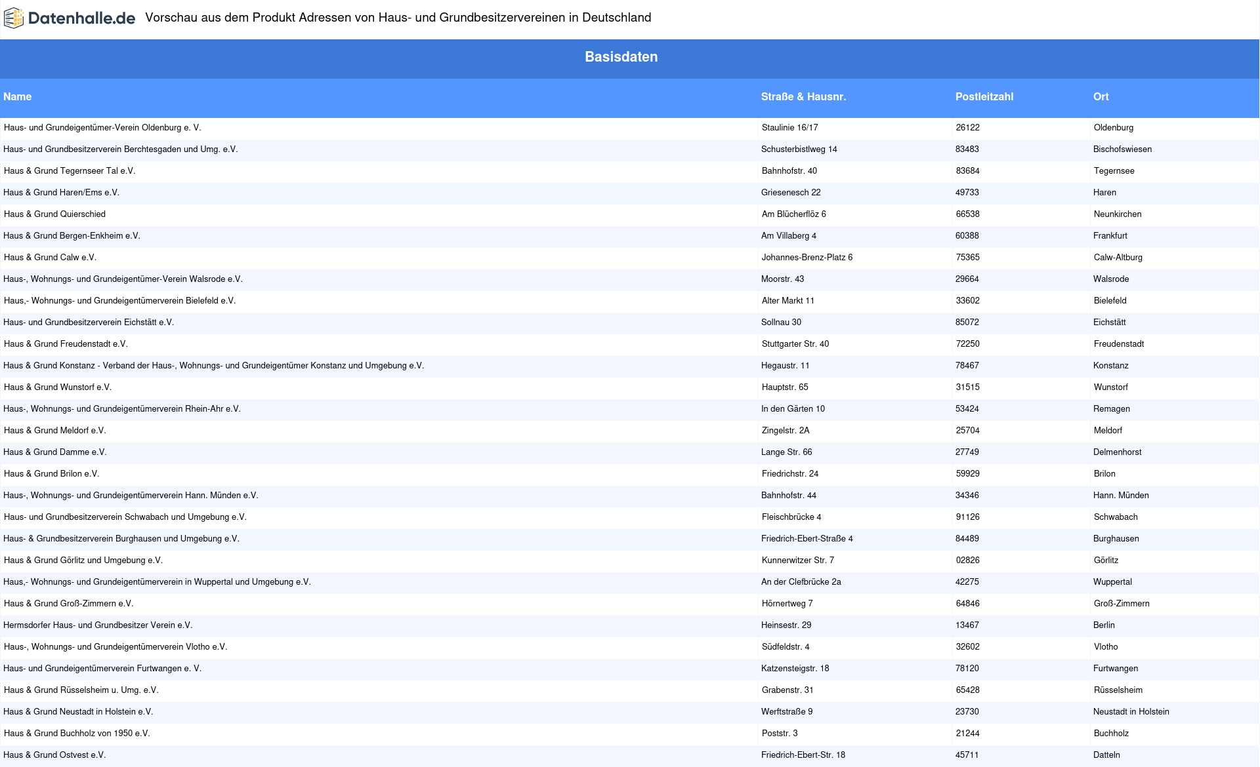Select the address An der Clefbrücke 2a
Viewport: 1260px width, 767px height.
[801, 582]
